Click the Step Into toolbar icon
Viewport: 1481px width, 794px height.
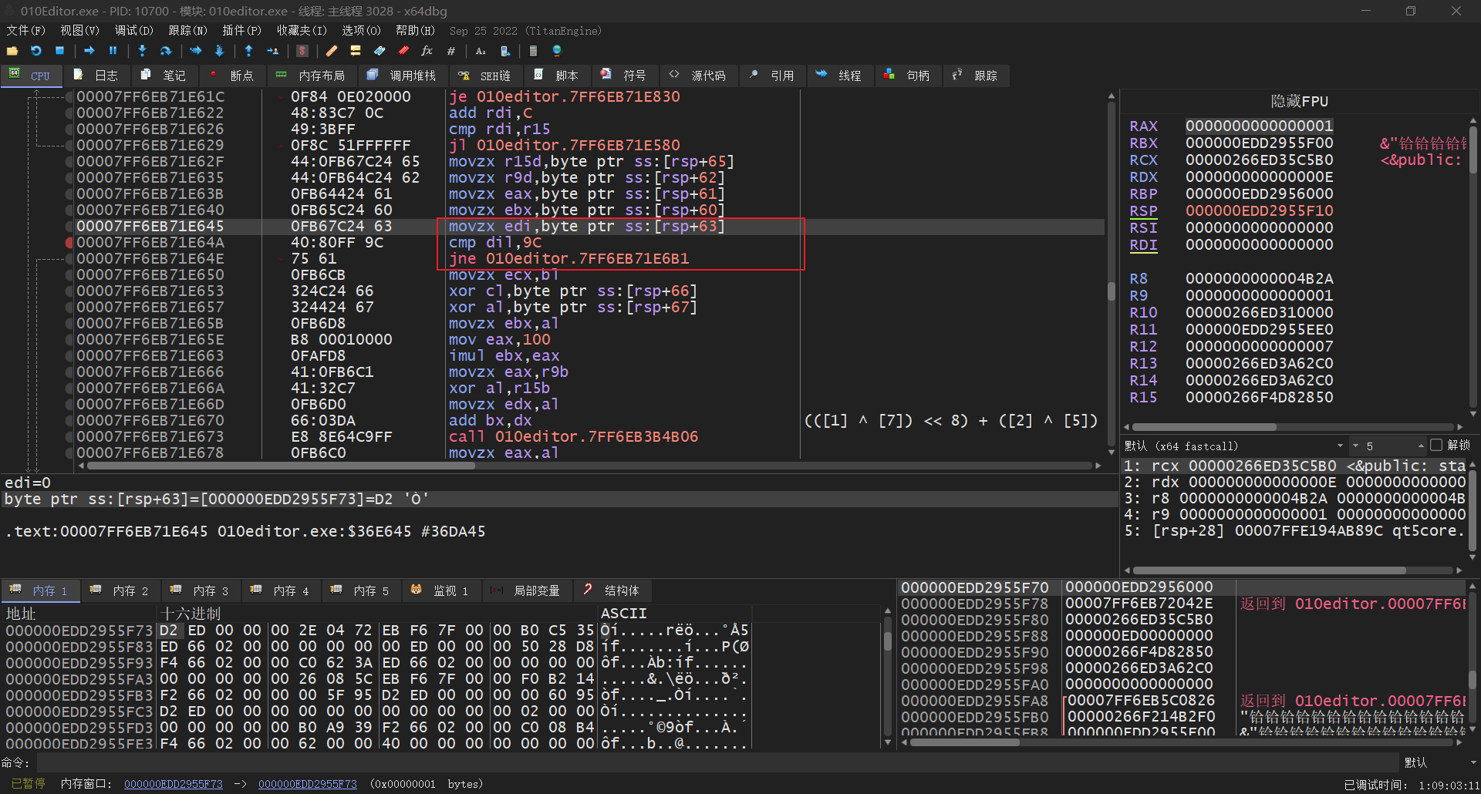pos(142,51)
